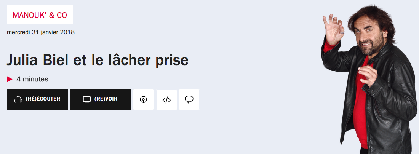Screen dimensions: 419x155
Task: Open the comments speech bubble icon
Action: 189,100
